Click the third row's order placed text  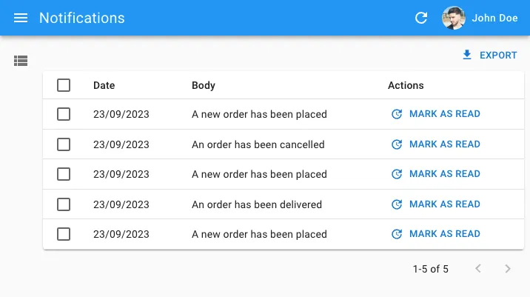[259, 174]
